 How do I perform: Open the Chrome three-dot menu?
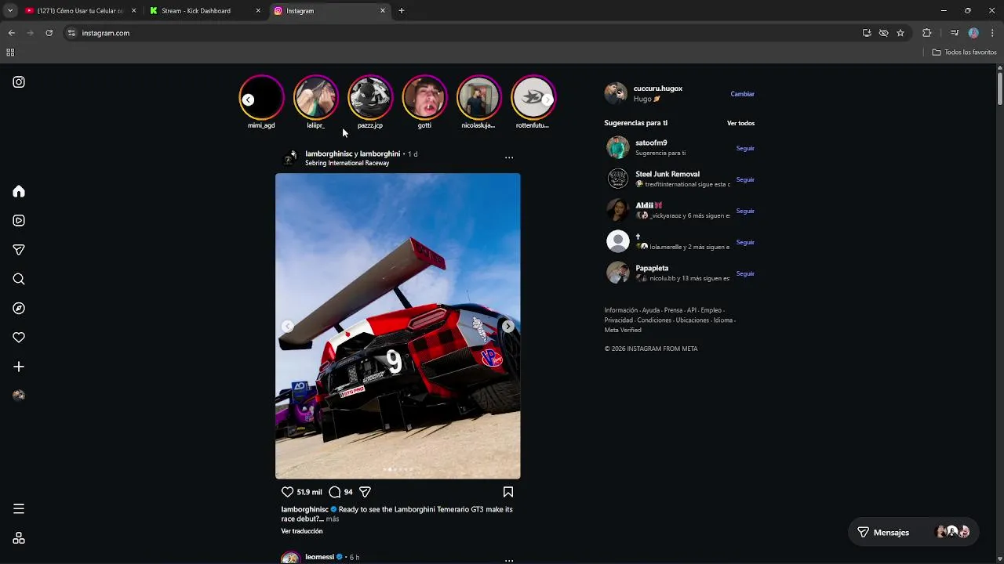992,33
